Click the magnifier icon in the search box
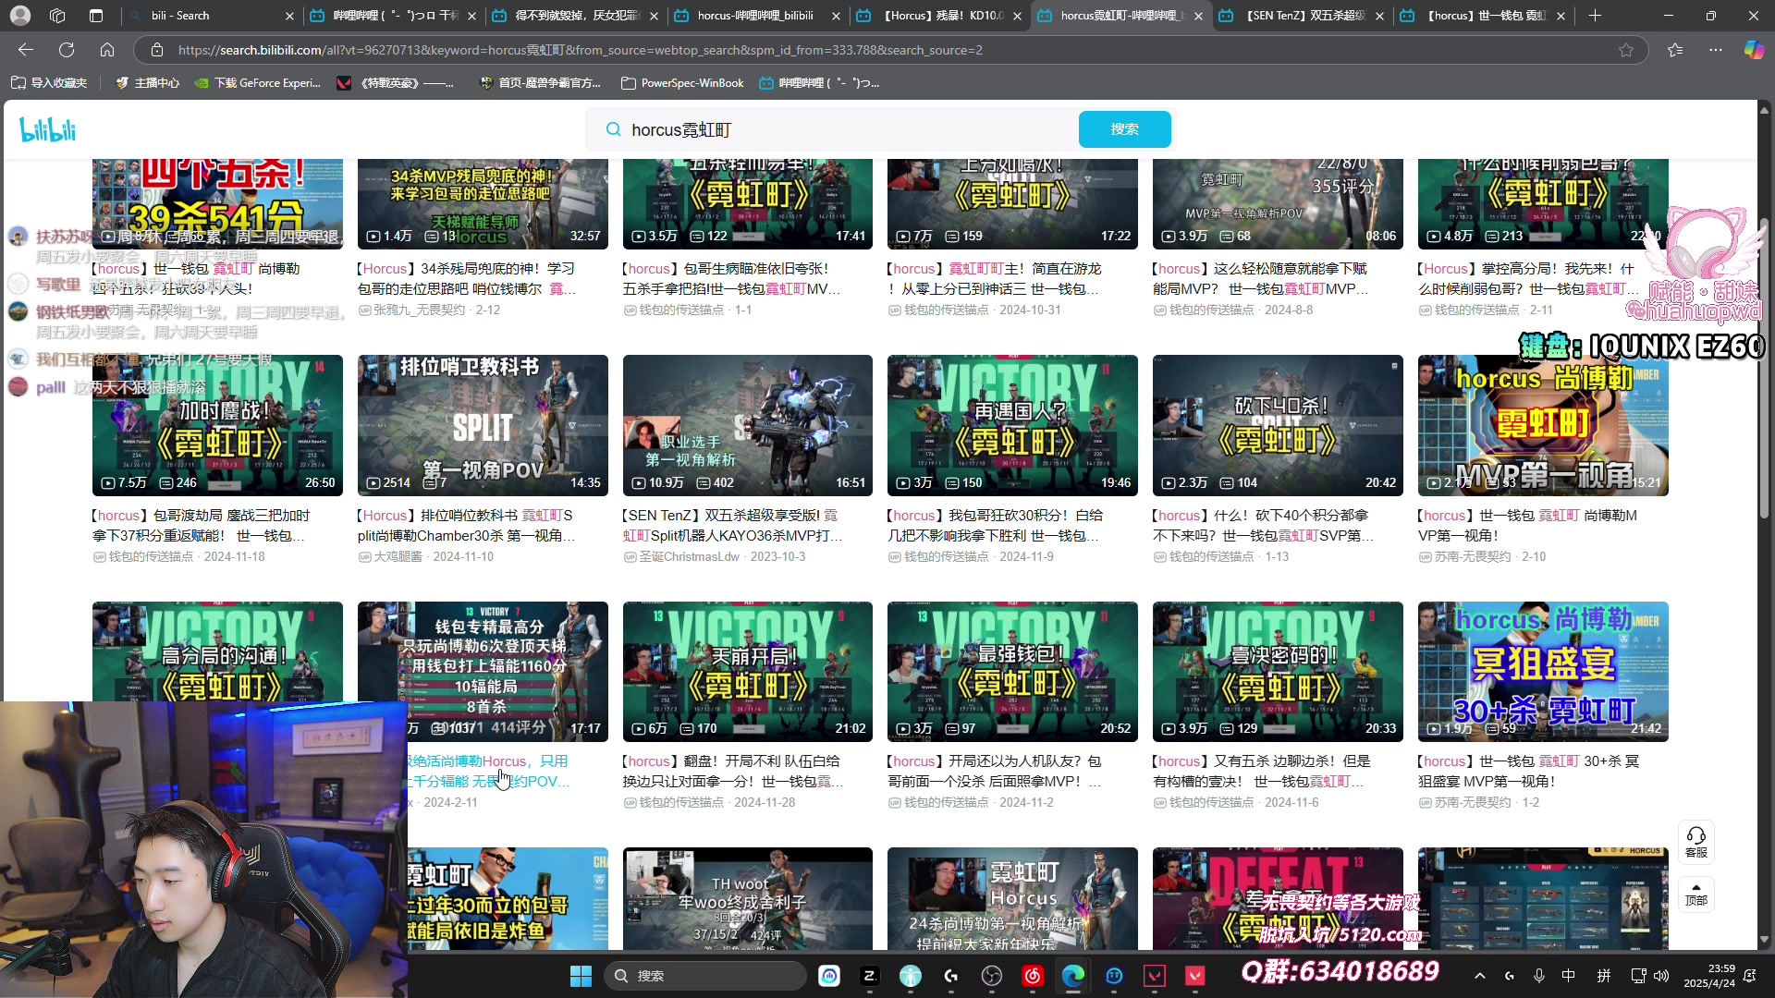 (x=613, y=129)
